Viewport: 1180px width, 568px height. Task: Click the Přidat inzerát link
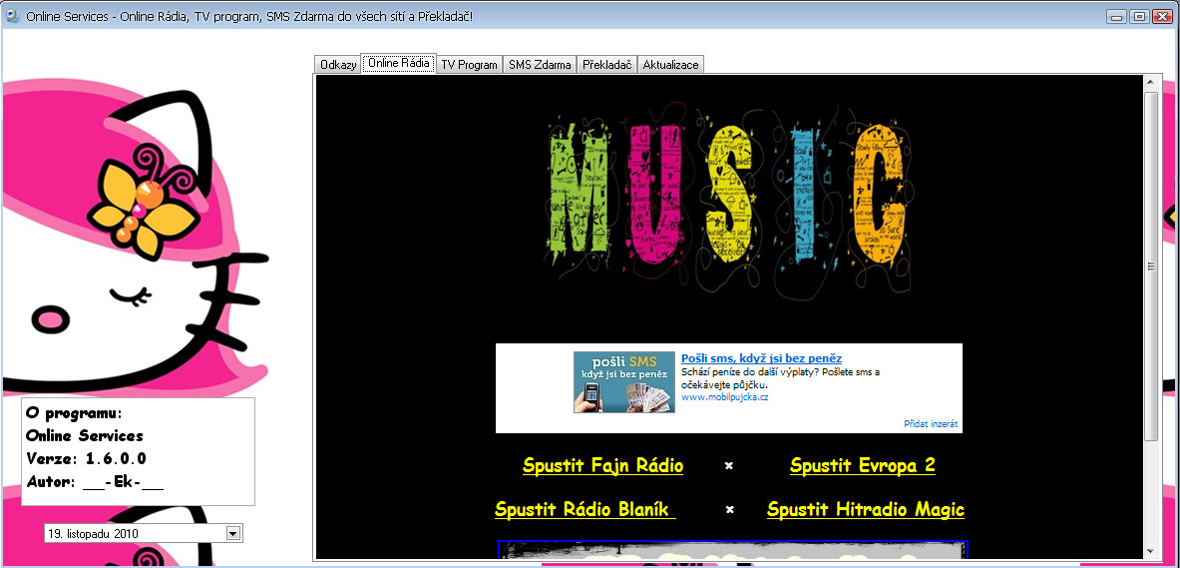(931, 424)
